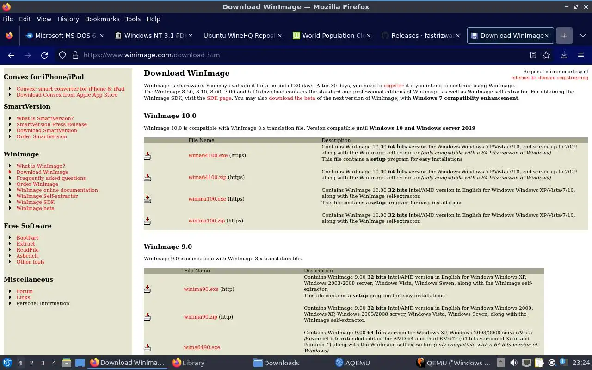Switch to World Population Clock tab
592x370 pixels.
tap(331, 36)
